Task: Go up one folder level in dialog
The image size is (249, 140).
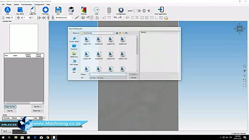Action: (x=120, y=33)
